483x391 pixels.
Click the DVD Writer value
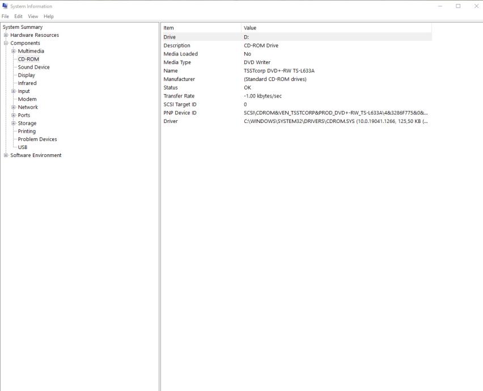click(257, 62)
